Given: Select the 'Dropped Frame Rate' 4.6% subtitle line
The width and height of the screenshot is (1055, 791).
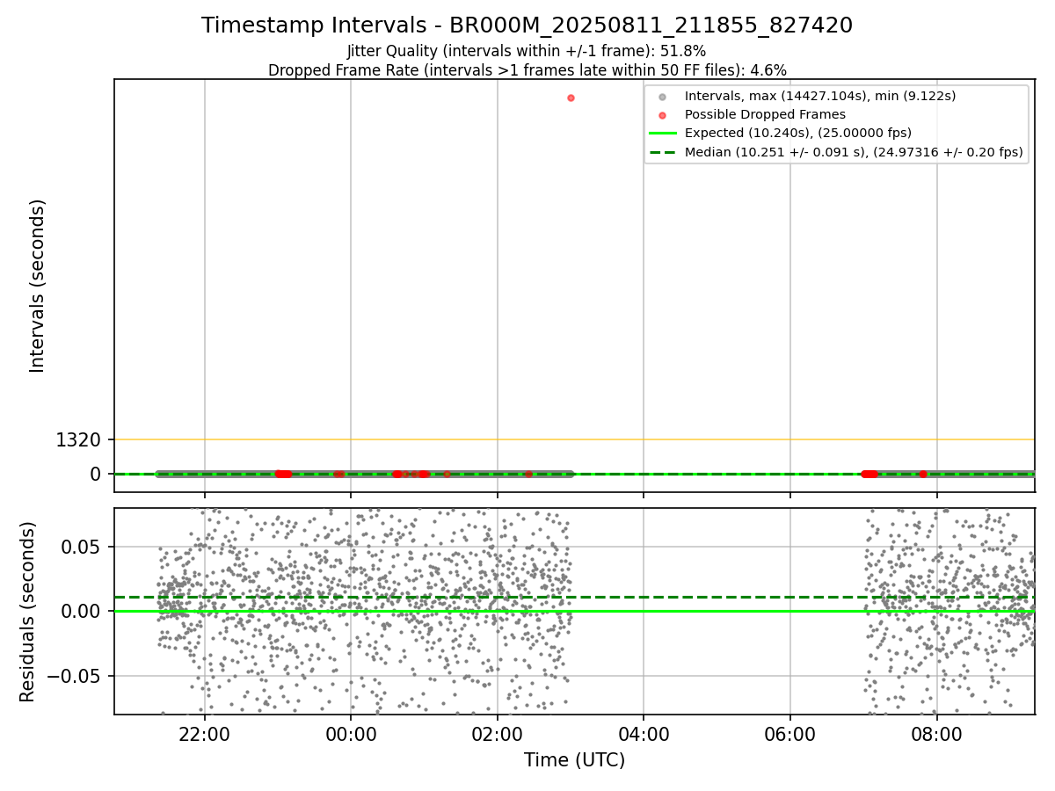Looking at the screenshot, I should [x=527, y=70].
